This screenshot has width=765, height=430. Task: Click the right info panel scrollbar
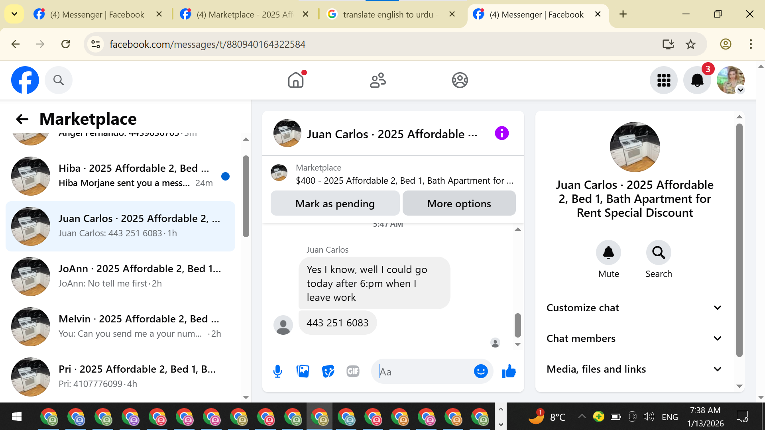(739, 240)
